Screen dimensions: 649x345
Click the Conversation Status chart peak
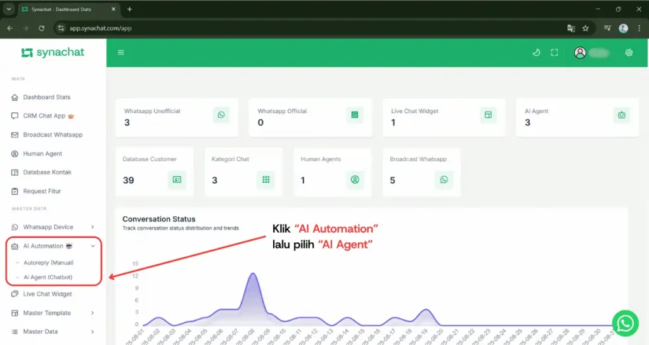(x=253, y=274)
